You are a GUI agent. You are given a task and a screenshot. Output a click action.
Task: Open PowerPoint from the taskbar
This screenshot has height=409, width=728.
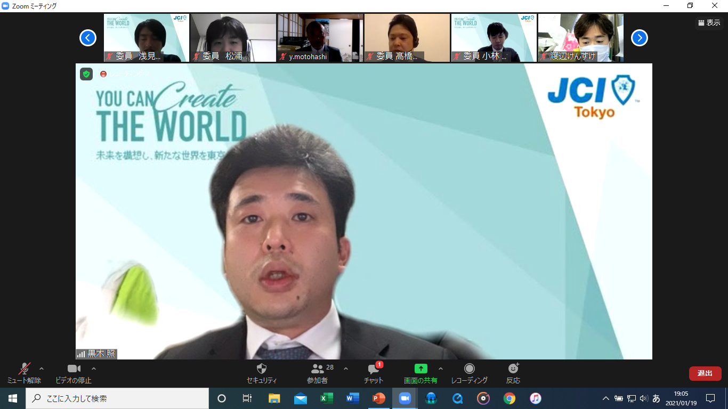(x=378, y=398)
